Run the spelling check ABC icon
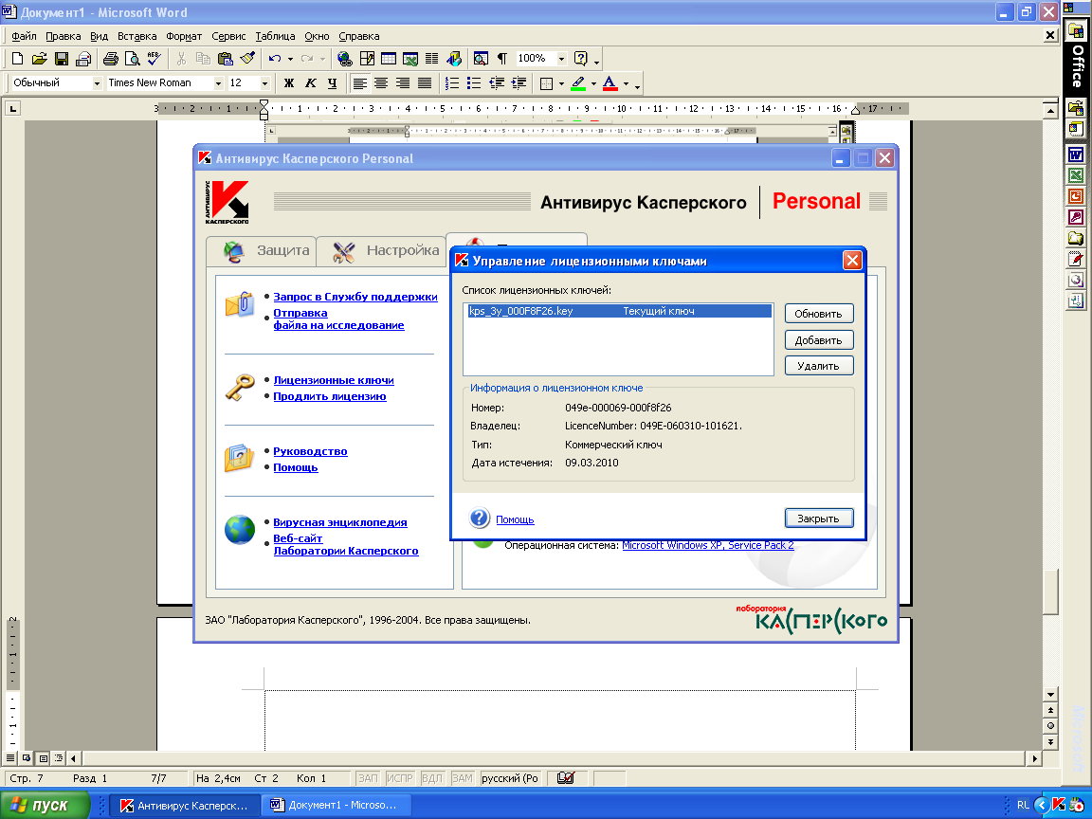This screenshot has height=819, width=1092. [x=154, y=59]
